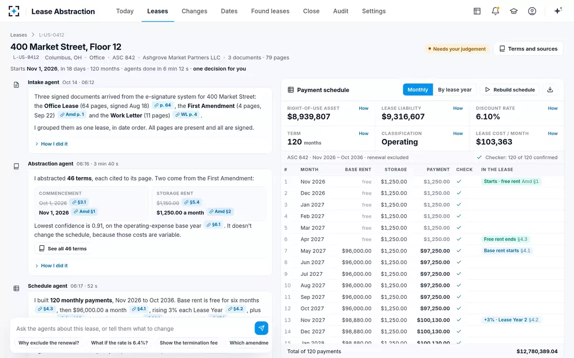
Task: Open the Audit tab
Action: 341,11
